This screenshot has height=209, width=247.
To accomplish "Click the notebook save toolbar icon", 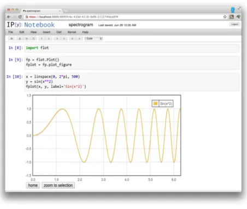I will [11, 38].
